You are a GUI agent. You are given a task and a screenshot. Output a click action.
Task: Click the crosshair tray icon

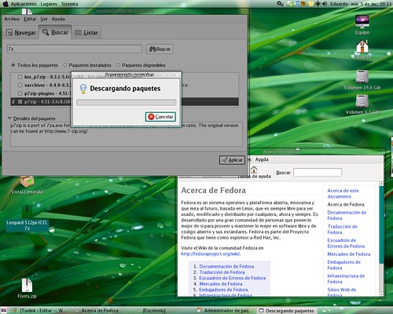(x=318, y=4)
